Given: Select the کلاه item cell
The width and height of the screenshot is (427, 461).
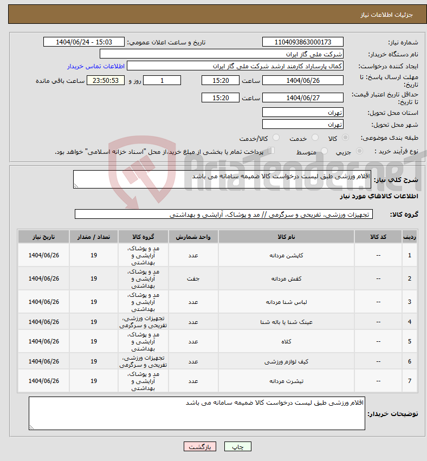Looking at the screenshot, I should [286, 341].
